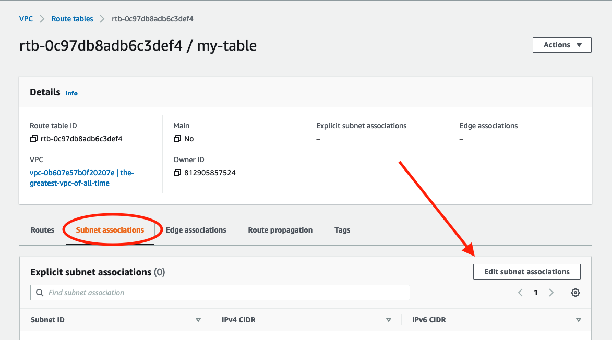Sort by IPv4 CIDR column arrow

pos(388,320)
